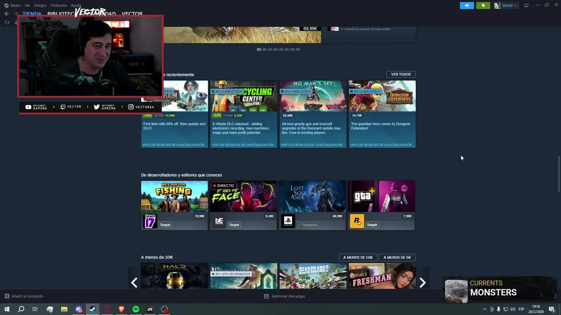
Task: Open the Productos menu
Action: (59, 5)
